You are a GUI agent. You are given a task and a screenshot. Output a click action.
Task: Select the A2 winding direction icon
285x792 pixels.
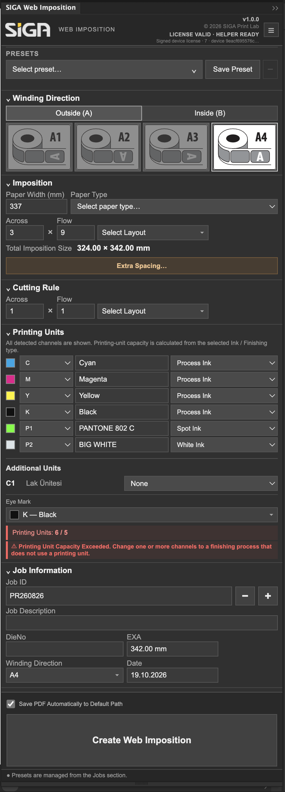[x=108, y=147]
